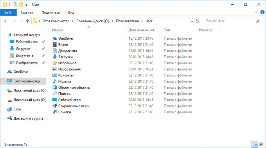Unpin Загрузки from quick access
Image resolution: width=266 pixels, height=148 pixels.
click(x=43, y=48)
